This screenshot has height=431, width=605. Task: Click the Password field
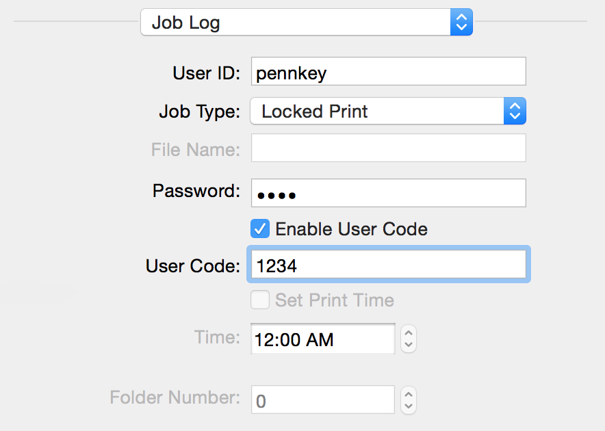pyautogui.click(x=388, y=193)
